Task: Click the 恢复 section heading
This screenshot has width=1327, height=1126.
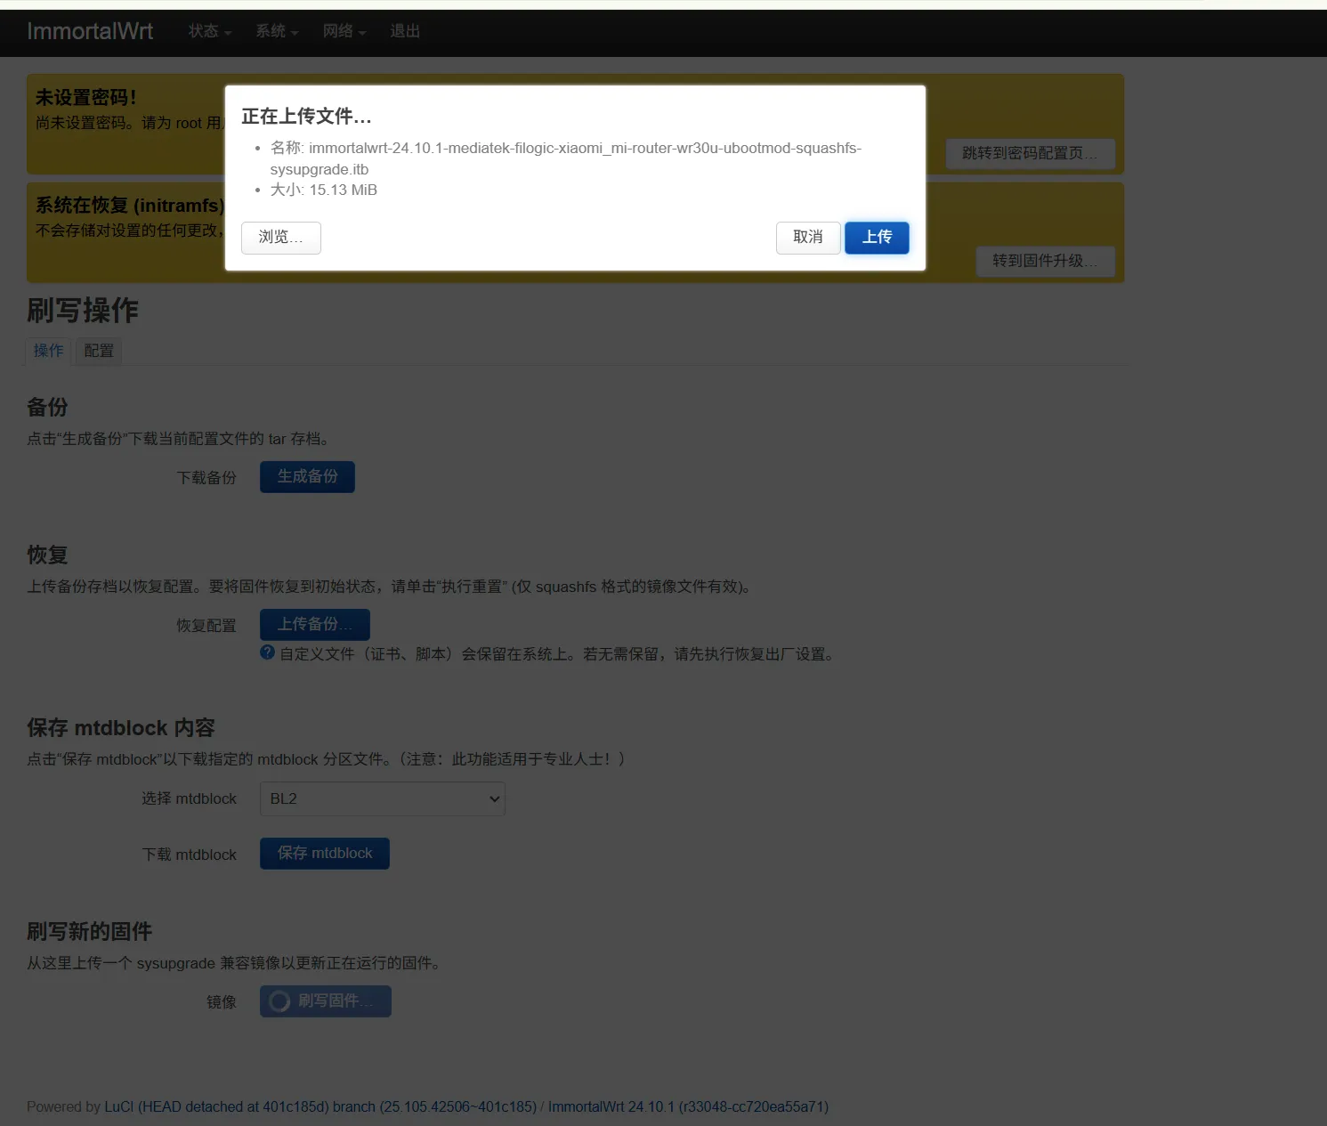Action: coord(47,555)
